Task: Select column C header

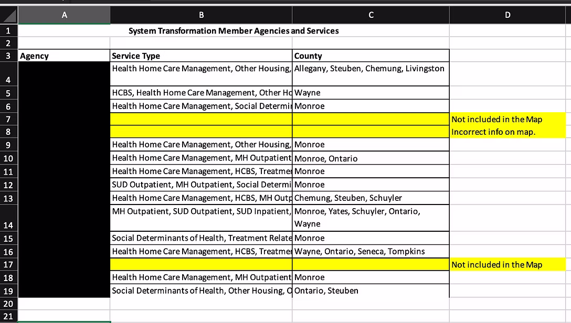Action: tap(371, 15)
